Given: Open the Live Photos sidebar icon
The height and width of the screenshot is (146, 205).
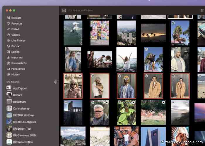Looking at the screenshot, I should (x=8, y=41).
